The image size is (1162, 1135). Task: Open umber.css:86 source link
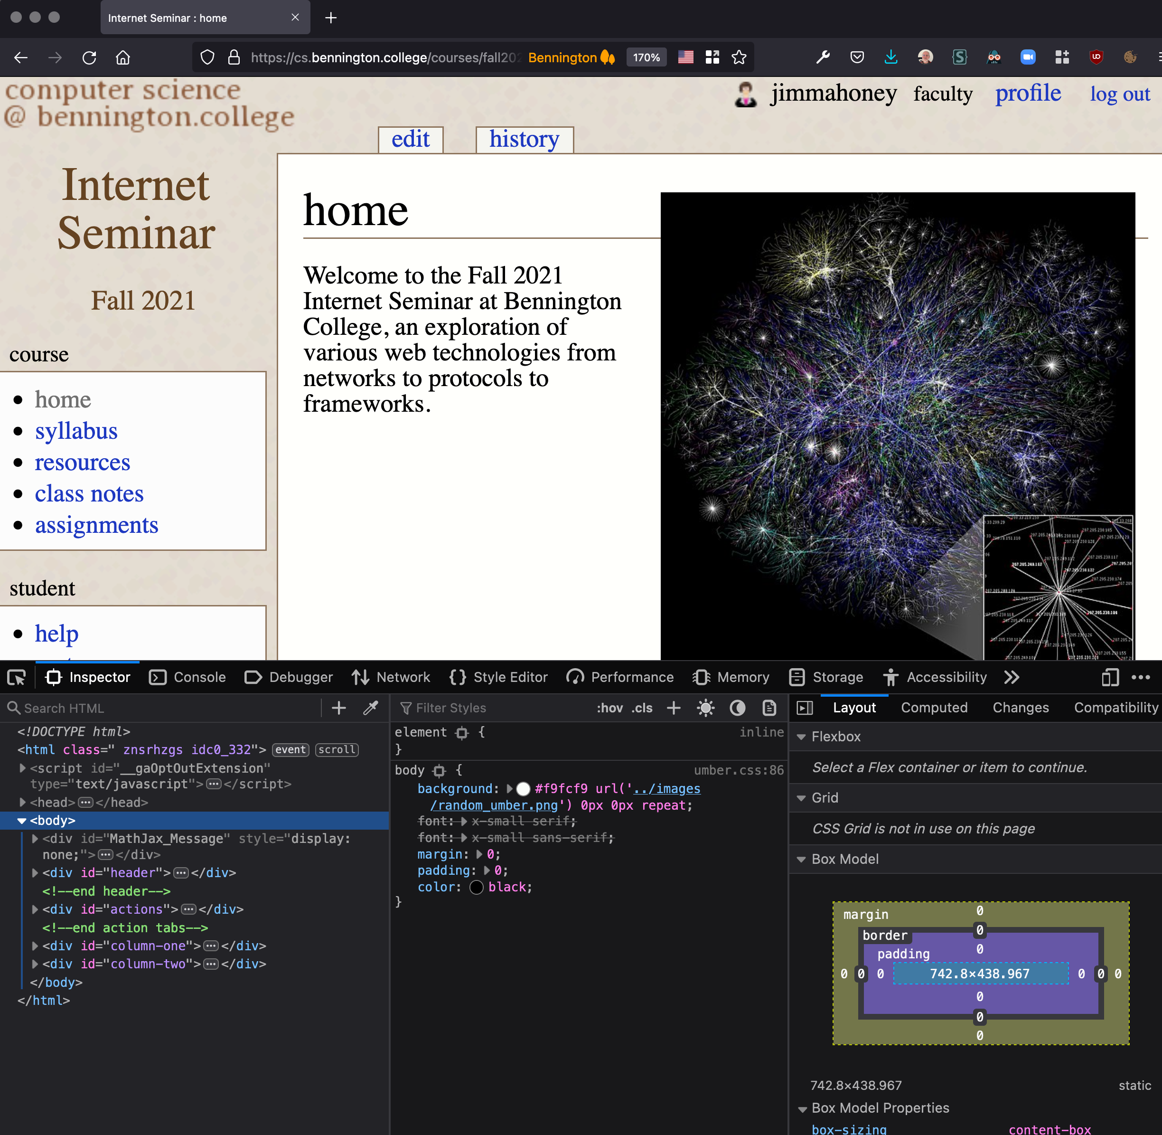pos(738,770)
